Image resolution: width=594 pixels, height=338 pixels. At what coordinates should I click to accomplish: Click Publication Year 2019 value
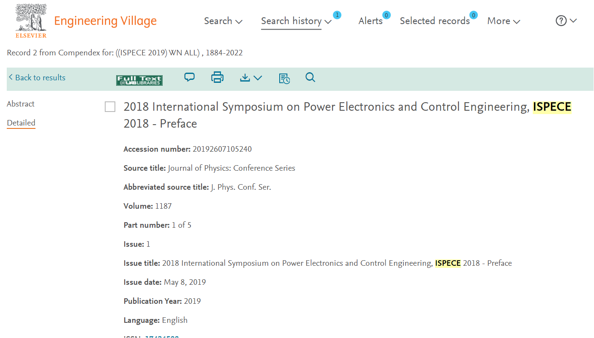tap(192, 301)
